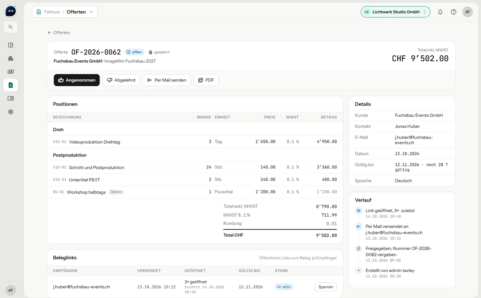Select the Workshop halbtags position
The image size is (481, 298).
[x=195, y=192]
